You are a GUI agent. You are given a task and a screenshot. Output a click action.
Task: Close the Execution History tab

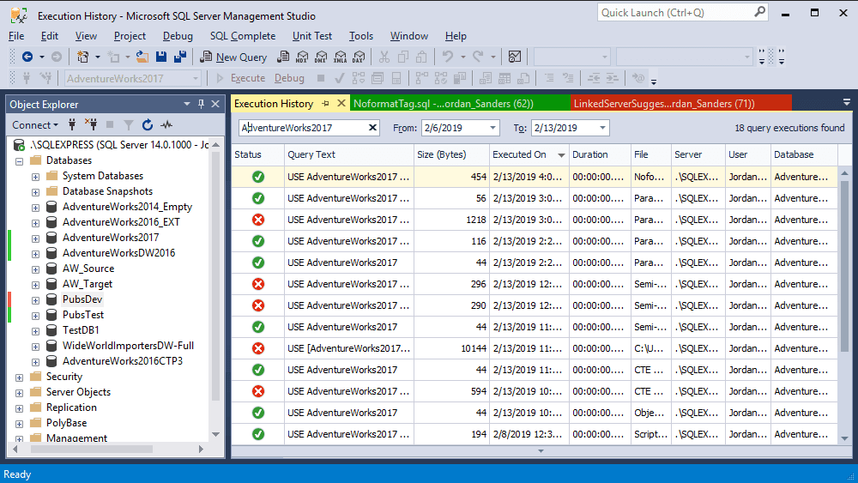(x=341, y=104)
